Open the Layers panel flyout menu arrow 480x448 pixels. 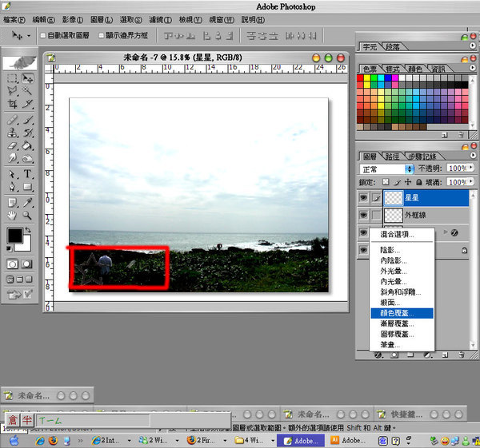(472, 155)
